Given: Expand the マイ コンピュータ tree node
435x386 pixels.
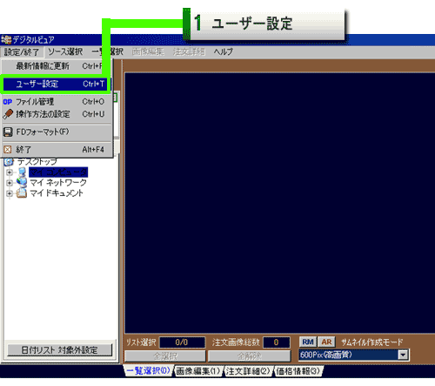Looking at the screenshot, I should point(10,173).
